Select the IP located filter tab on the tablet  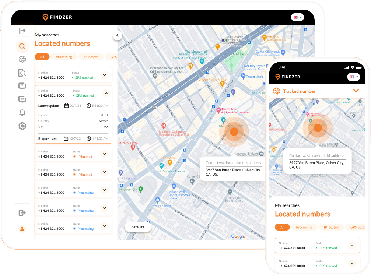click(x=91, y=57)
